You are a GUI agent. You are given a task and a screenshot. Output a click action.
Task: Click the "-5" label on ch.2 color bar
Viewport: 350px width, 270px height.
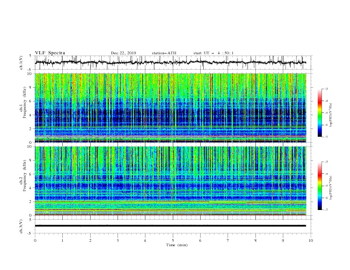click(326, 186)
